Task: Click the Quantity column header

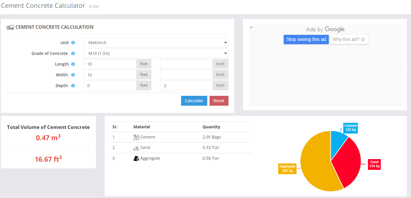Action: [x=211, y=127]
